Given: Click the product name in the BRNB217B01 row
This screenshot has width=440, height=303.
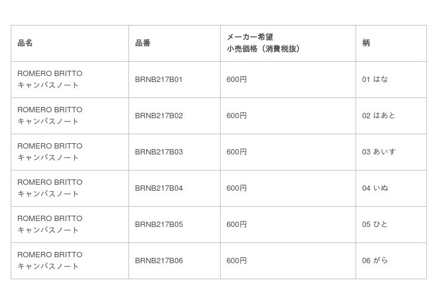Looking at the screenshot, I should (49, 79).
